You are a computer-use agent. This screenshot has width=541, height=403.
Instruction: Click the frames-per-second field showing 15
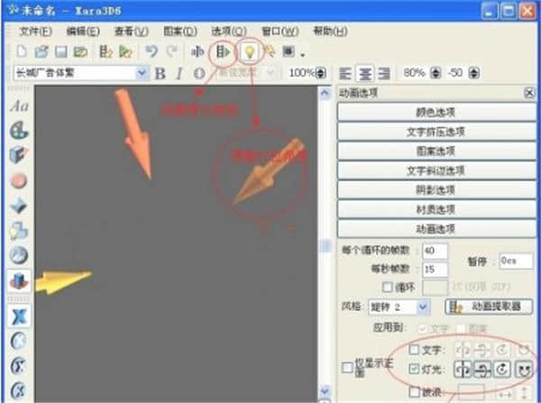tap(435, 270)
